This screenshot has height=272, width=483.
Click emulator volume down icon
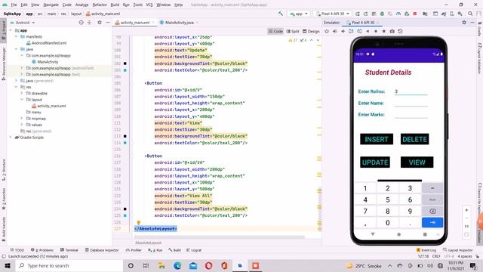[343, 31]
